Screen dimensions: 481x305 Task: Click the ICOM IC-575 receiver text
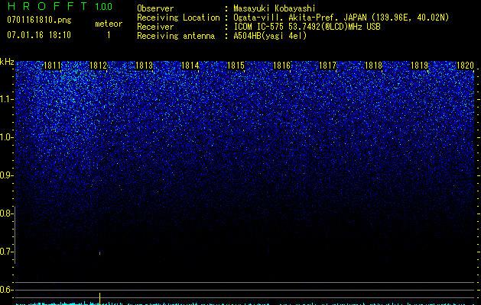307,27
